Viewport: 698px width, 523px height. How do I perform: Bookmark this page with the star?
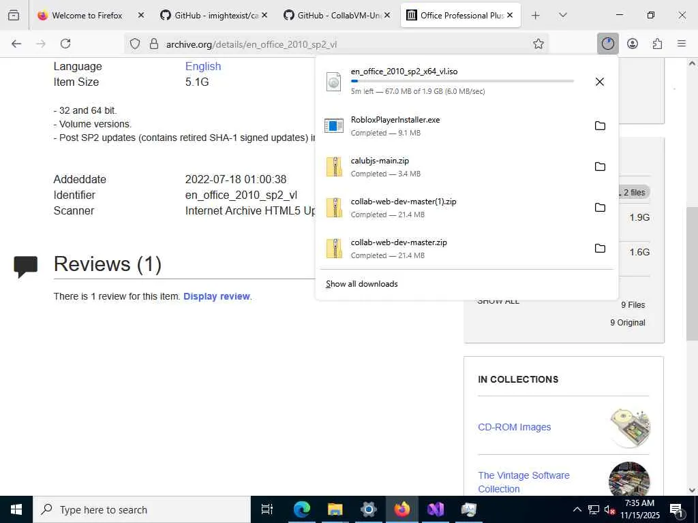[x=538, y=44]
